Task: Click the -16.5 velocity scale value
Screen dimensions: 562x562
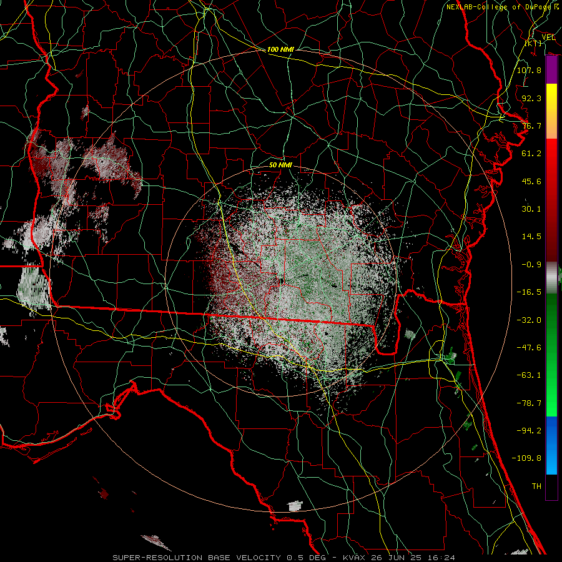Action: [529, 292]
